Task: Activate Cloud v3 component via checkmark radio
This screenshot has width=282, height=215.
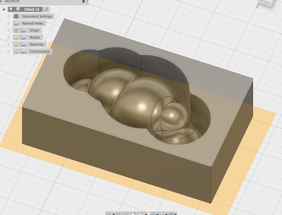Action: point(46,9)
